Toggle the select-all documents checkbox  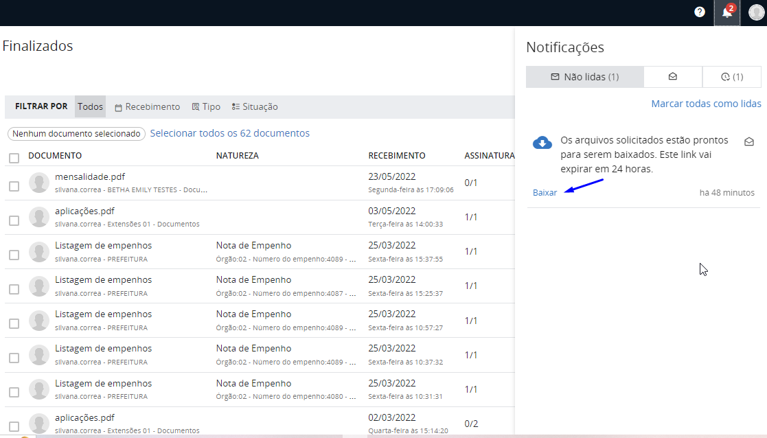pyautogui.click(x=14, y=158)
